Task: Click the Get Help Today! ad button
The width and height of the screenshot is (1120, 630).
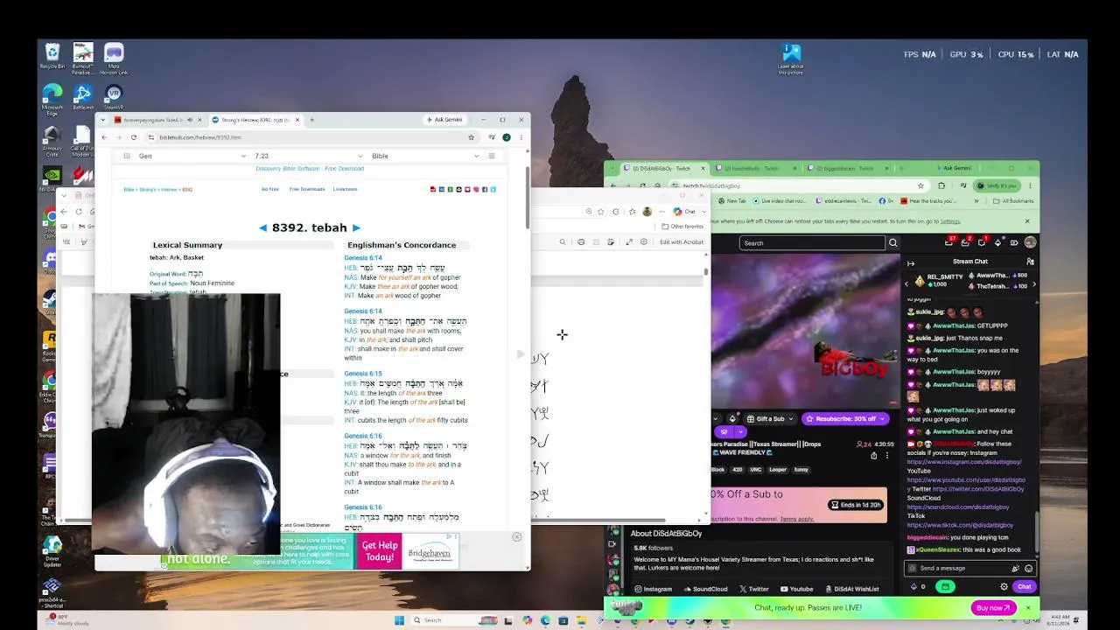Action: click(379, 551)
